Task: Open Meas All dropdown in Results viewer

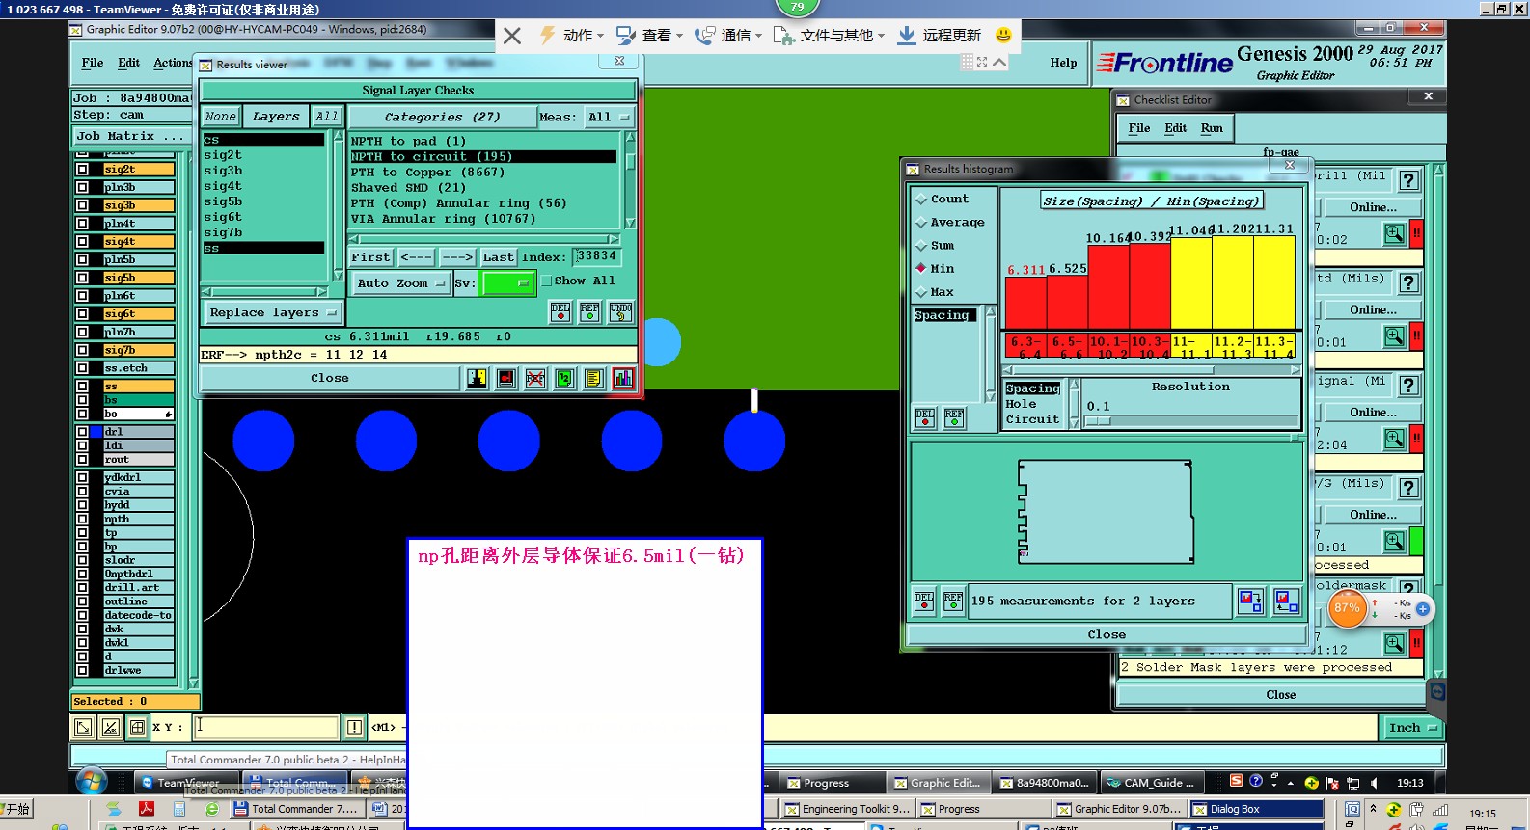Action: click(x=610, y=118)
